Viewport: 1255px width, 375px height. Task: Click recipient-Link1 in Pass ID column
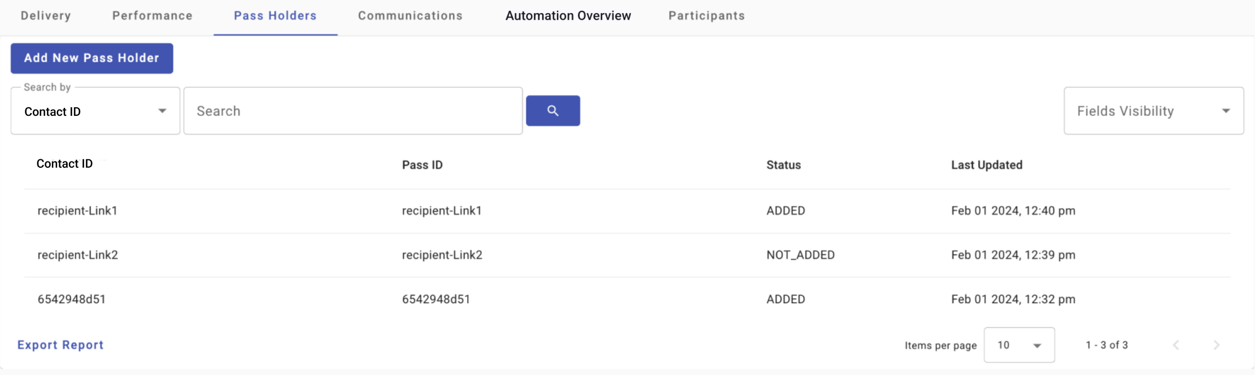tap(442, 211)
